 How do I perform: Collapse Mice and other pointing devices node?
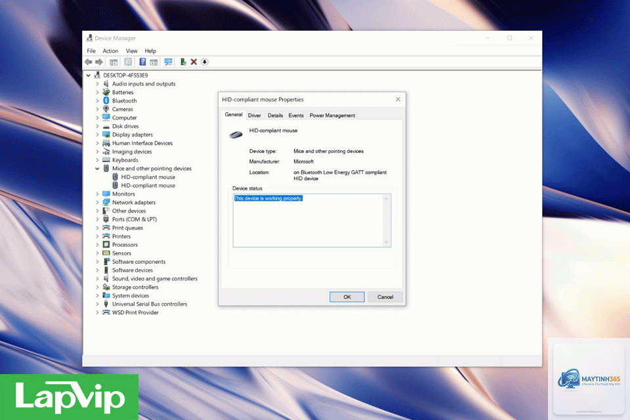point(97,169)
